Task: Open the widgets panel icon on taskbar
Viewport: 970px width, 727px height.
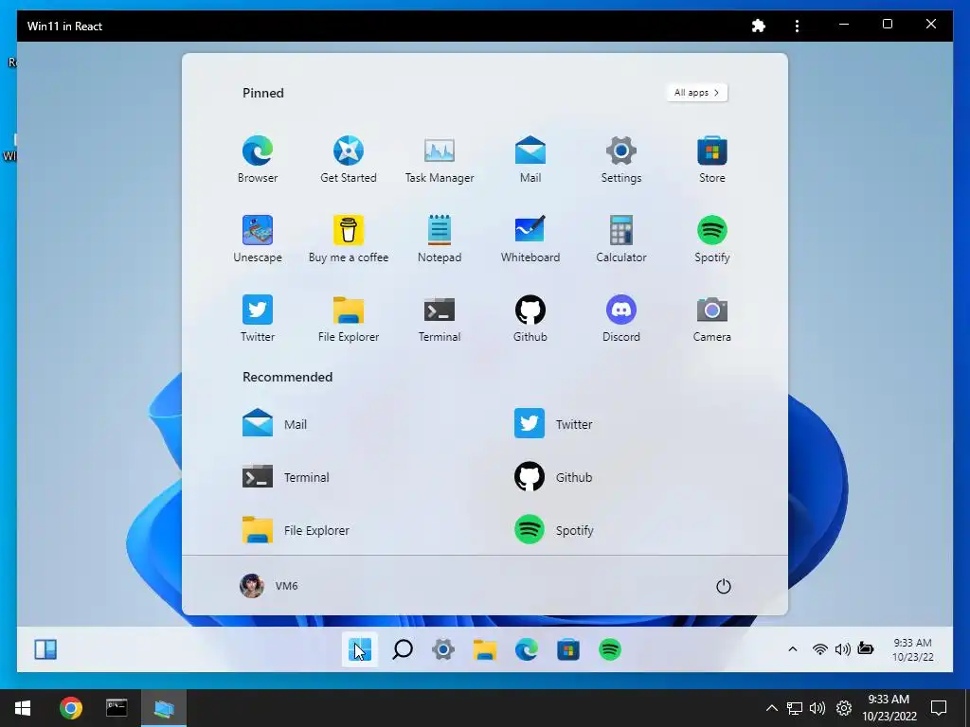Action: pos(45,649)
